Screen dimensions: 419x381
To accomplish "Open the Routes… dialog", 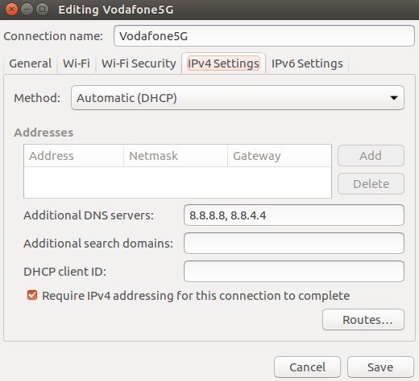I will click(x=363, y=320).
